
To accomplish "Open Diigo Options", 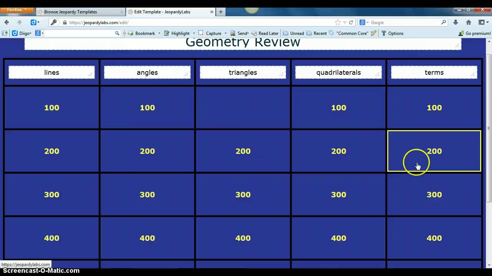I will click(392, 33).
